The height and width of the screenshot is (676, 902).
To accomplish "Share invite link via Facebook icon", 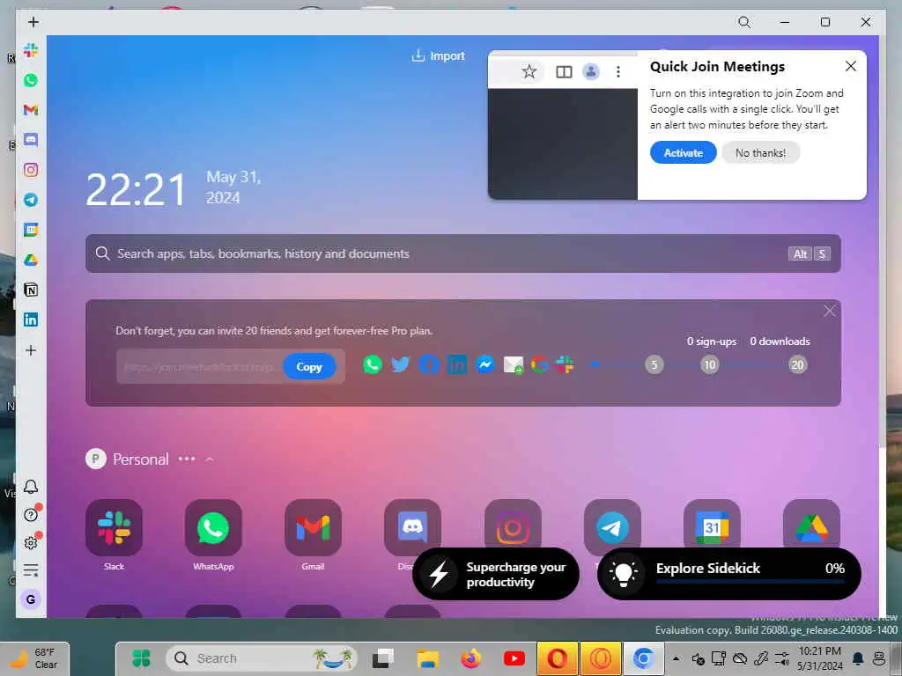I will (429, 364).
